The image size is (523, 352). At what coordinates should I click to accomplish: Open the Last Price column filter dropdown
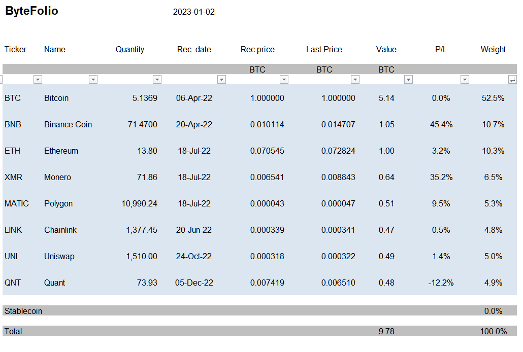(x=355, y=79)
